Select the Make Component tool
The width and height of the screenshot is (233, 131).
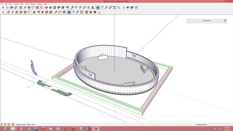(7, 7)
